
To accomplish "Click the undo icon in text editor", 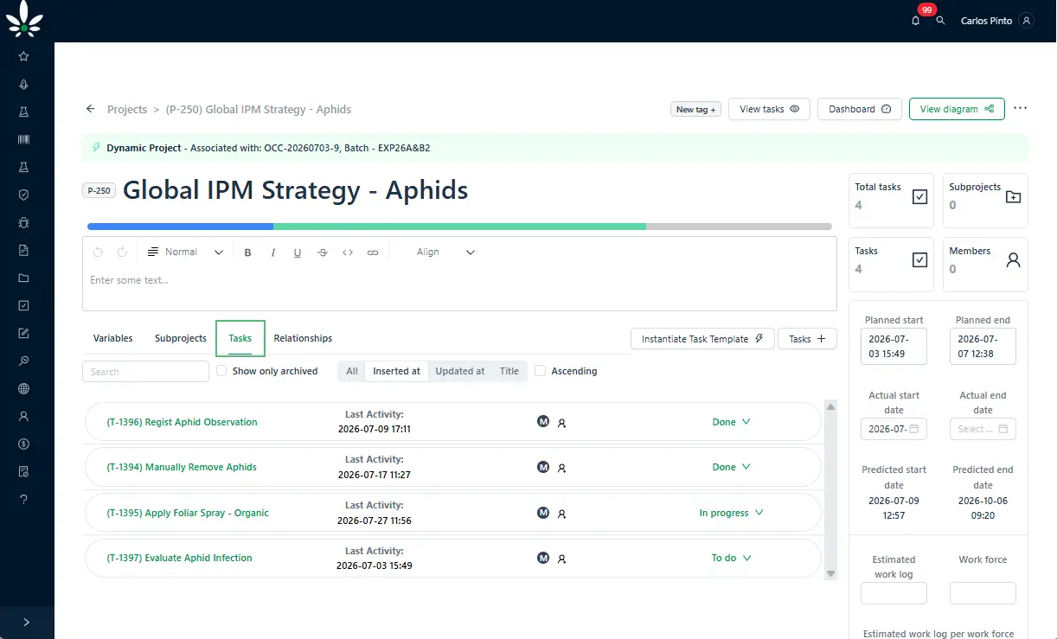I will pyautogui.click(x=98, y=252).
